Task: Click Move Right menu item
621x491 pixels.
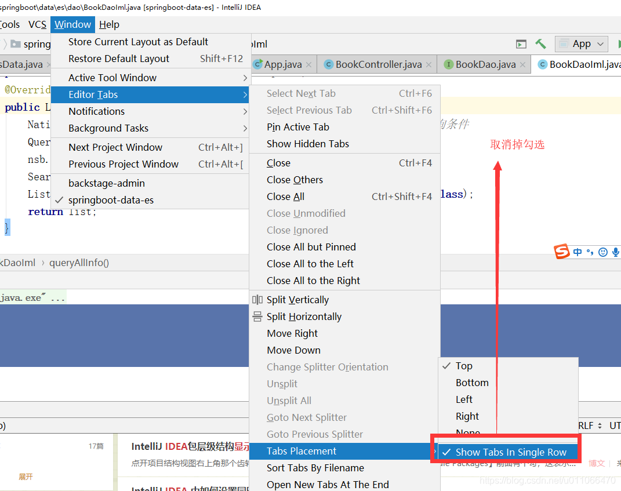Action: click(344, 333)
